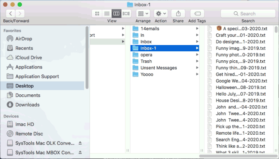Select SysTools Mac OLK Converter volume
The image size is (279, 159).
41,143
